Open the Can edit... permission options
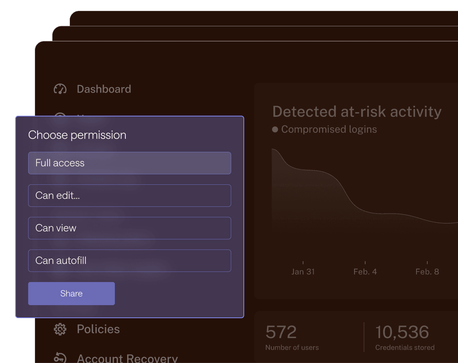The image size is (458, 363). click(x=130, y=196)
